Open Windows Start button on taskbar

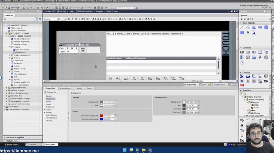click(125, 150)
